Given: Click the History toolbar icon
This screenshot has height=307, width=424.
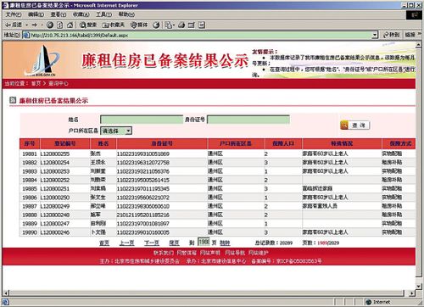Looking at the screenshot, I should [156, 25].
